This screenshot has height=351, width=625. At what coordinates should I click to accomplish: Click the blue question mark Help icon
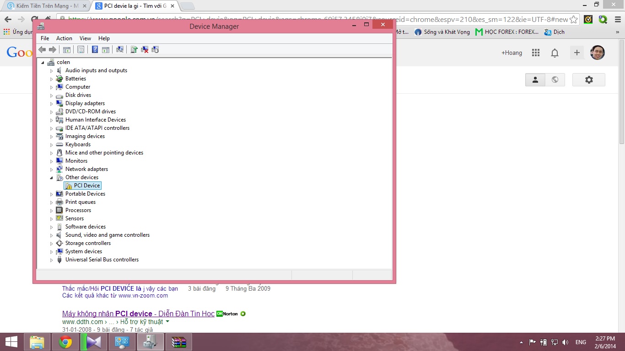click(95, 49)
